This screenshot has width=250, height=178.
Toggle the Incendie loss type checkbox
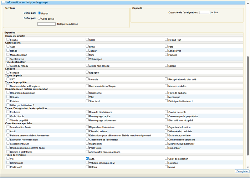pyautogui.click(x=87, y=79)
